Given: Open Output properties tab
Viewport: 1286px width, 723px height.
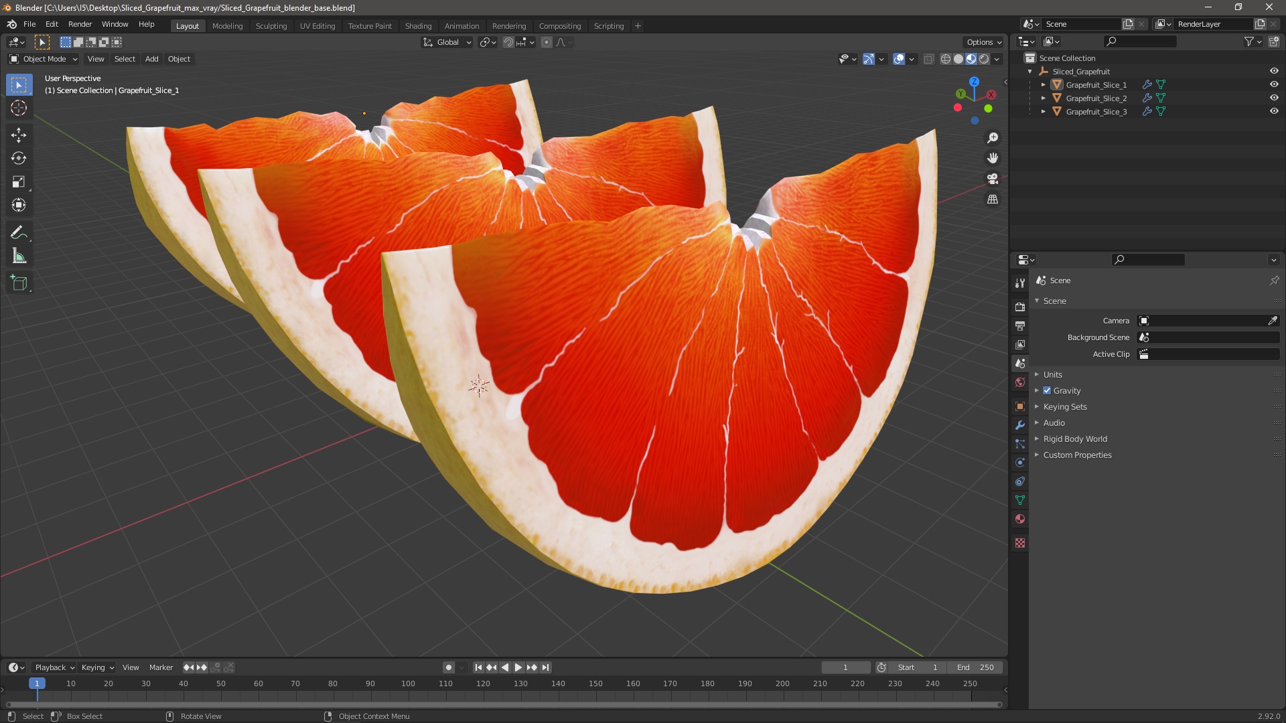Looking at the screenshot, I should pos(1020,326).
